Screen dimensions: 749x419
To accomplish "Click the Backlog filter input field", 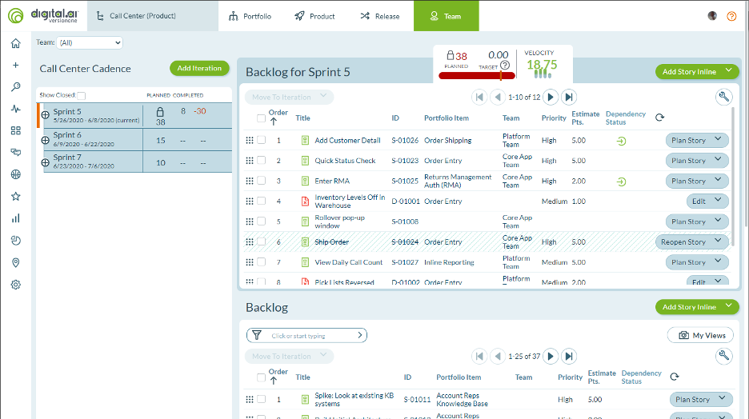I will point(306,336).
